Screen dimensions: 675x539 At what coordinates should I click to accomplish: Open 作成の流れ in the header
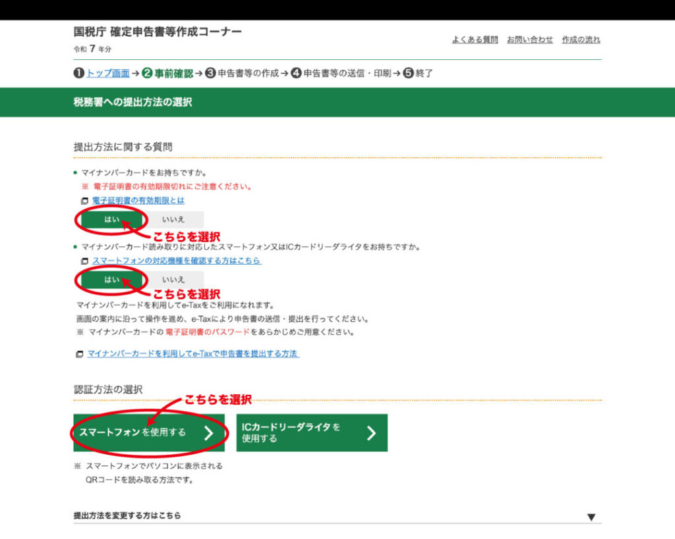pos(581,39)
